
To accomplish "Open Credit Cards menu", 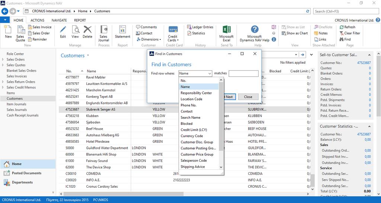I will coord(173,34).
